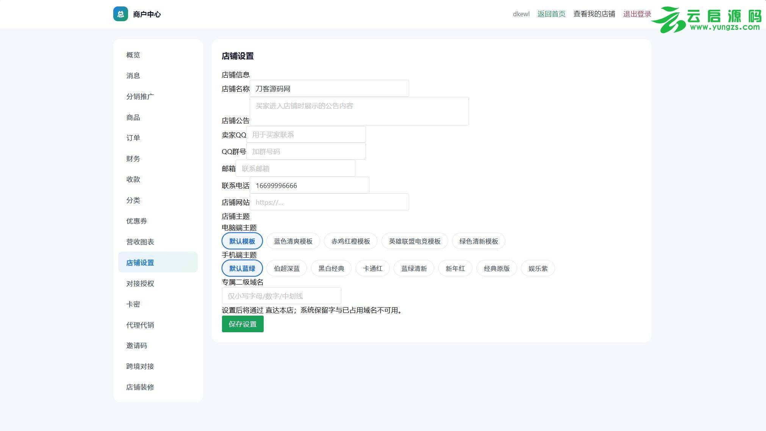Click the 店铺公告 textarea
766x431 pixels.
point(359,111)
